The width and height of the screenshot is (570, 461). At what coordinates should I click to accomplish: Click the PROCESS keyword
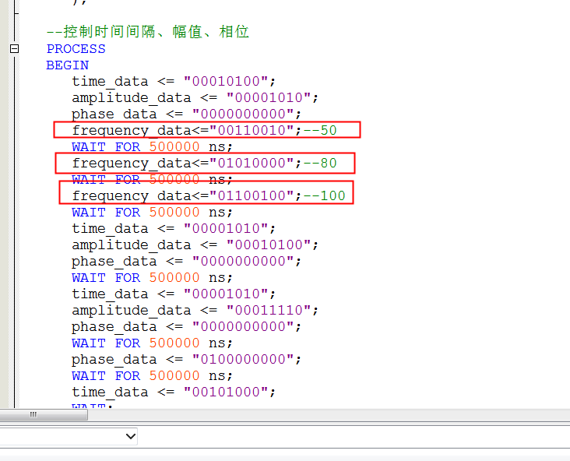[x=76, y=49]
